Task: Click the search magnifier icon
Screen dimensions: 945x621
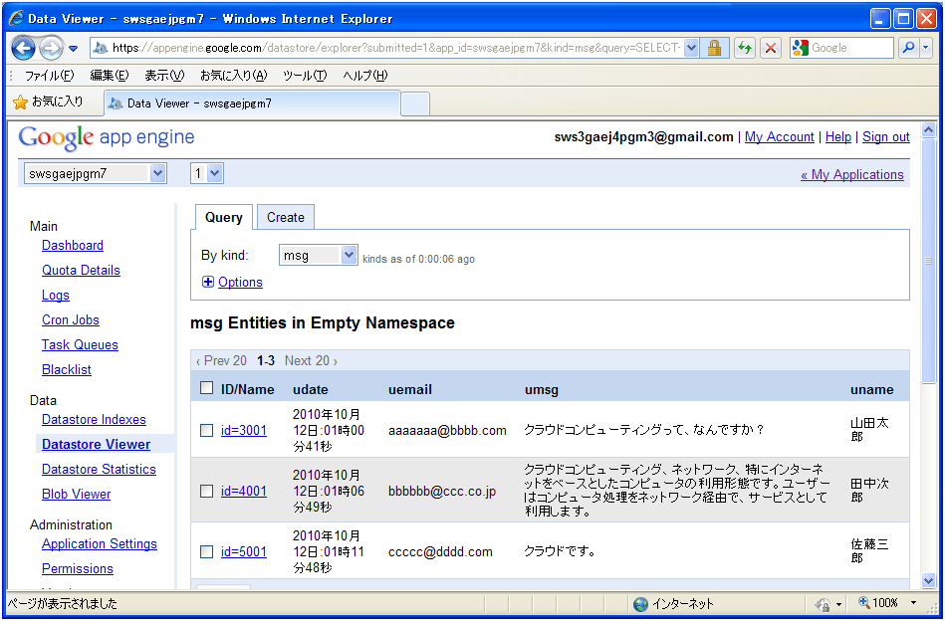Action: (908, 48)
